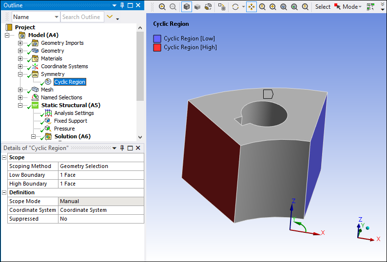
Task: Pin the Outline panel
Action: [122, 5]
